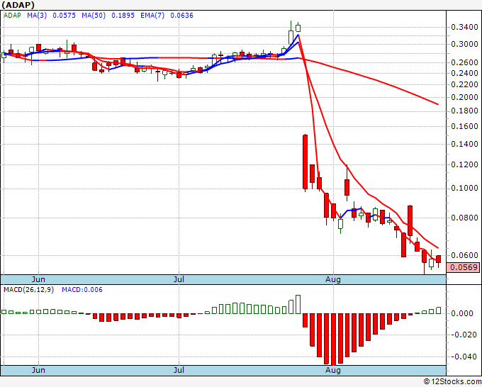Click the Jun label on price chart axis
This screenshot has width=482, height=387.
click(38, 279)
